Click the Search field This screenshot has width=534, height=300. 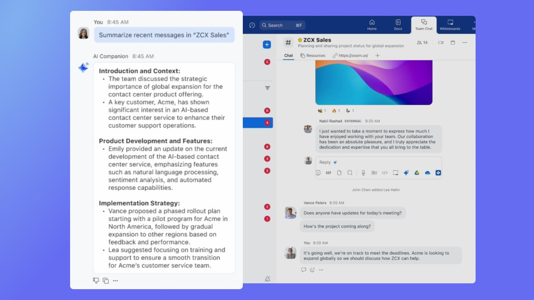[282, 25]
